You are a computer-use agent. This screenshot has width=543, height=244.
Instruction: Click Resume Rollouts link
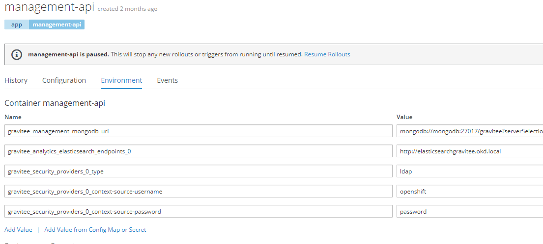point(327,54)
